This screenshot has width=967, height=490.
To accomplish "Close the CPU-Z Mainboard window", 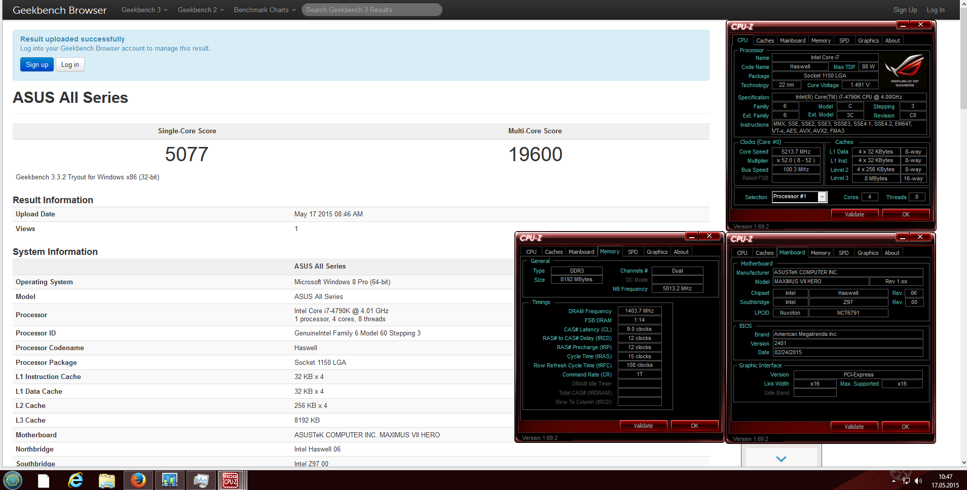I will coord(920,237).
